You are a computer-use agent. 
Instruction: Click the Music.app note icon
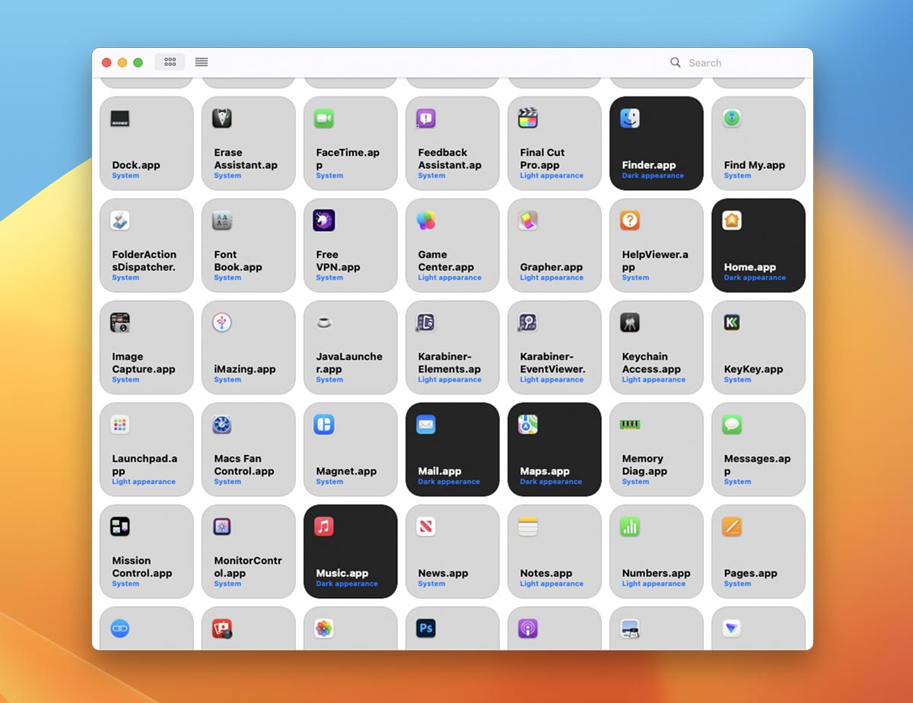[324, 526]
